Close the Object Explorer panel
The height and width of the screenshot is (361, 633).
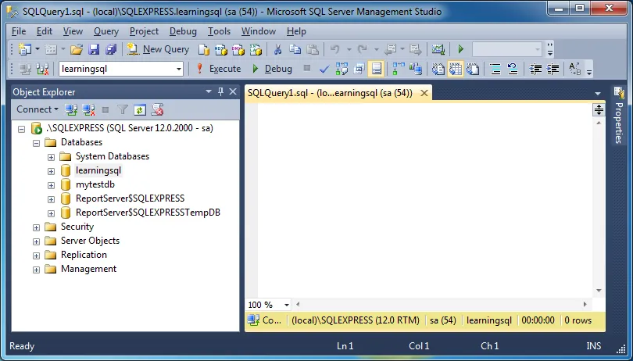coord(233,91)
